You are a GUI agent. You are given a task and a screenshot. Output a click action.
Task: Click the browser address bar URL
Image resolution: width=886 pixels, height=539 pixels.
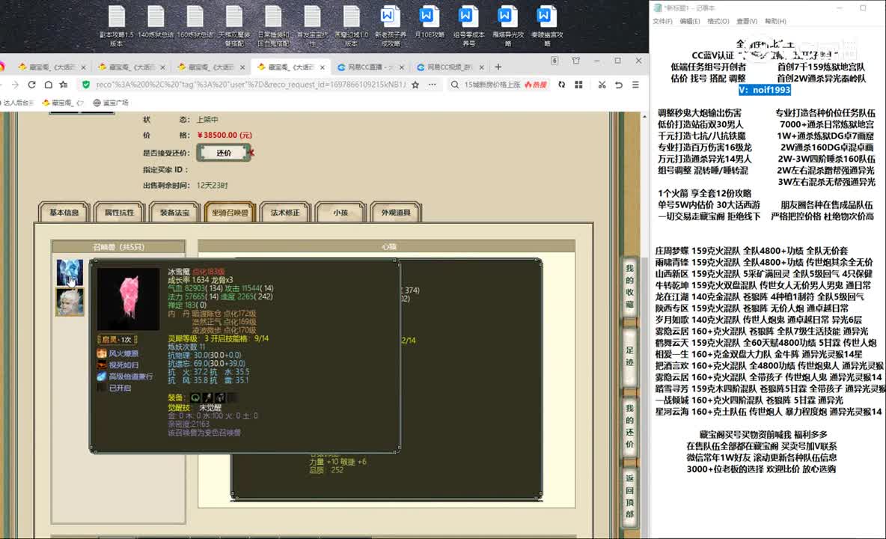point(251,85)
